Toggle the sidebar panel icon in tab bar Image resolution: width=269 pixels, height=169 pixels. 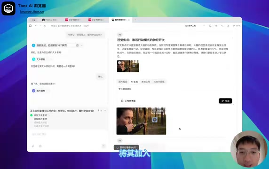(x=33, y=20)
